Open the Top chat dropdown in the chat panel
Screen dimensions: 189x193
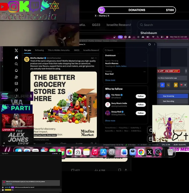[x=5, y=154]
